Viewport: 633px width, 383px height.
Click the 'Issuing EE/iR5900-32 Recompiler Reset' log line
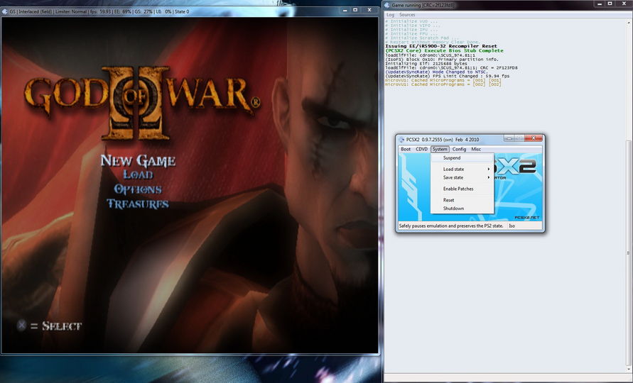[x=441, y=46]
